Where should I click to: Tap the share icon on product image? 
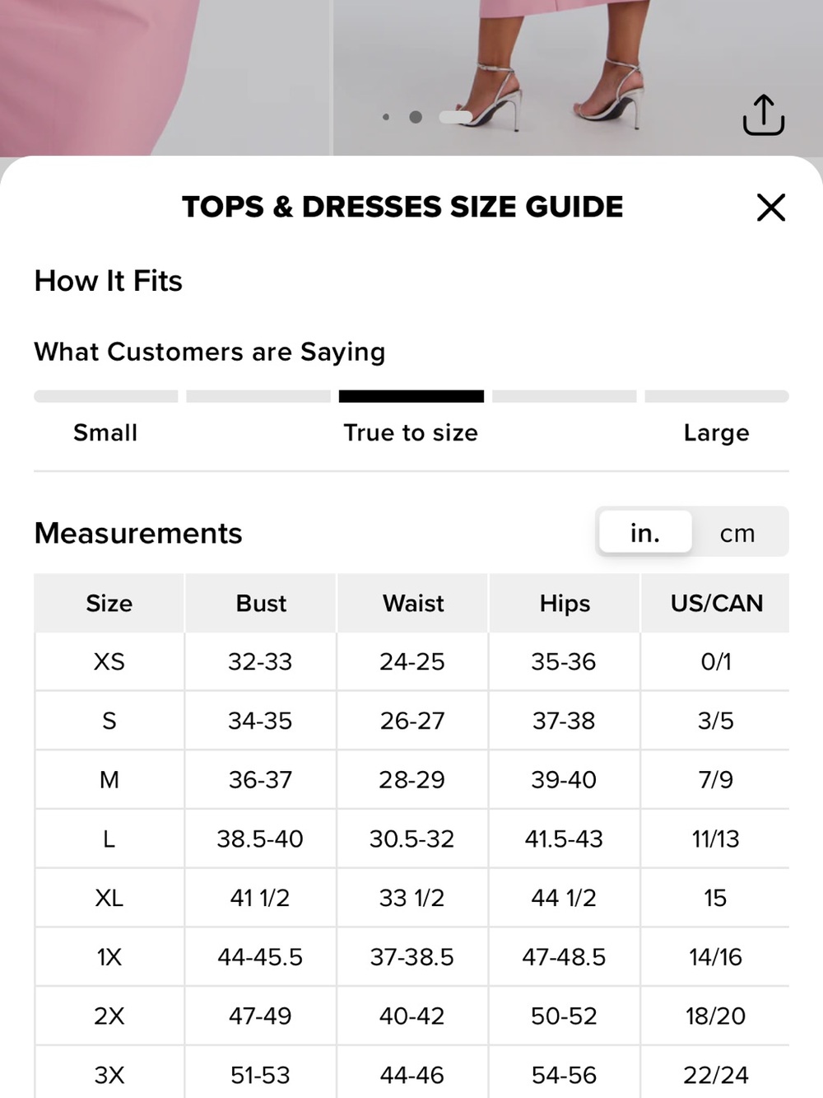763,114
